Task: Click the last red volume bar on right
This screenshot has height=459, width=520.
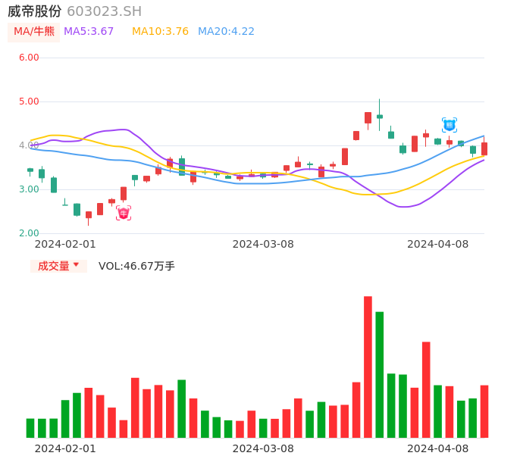Action: click(484, 411)
